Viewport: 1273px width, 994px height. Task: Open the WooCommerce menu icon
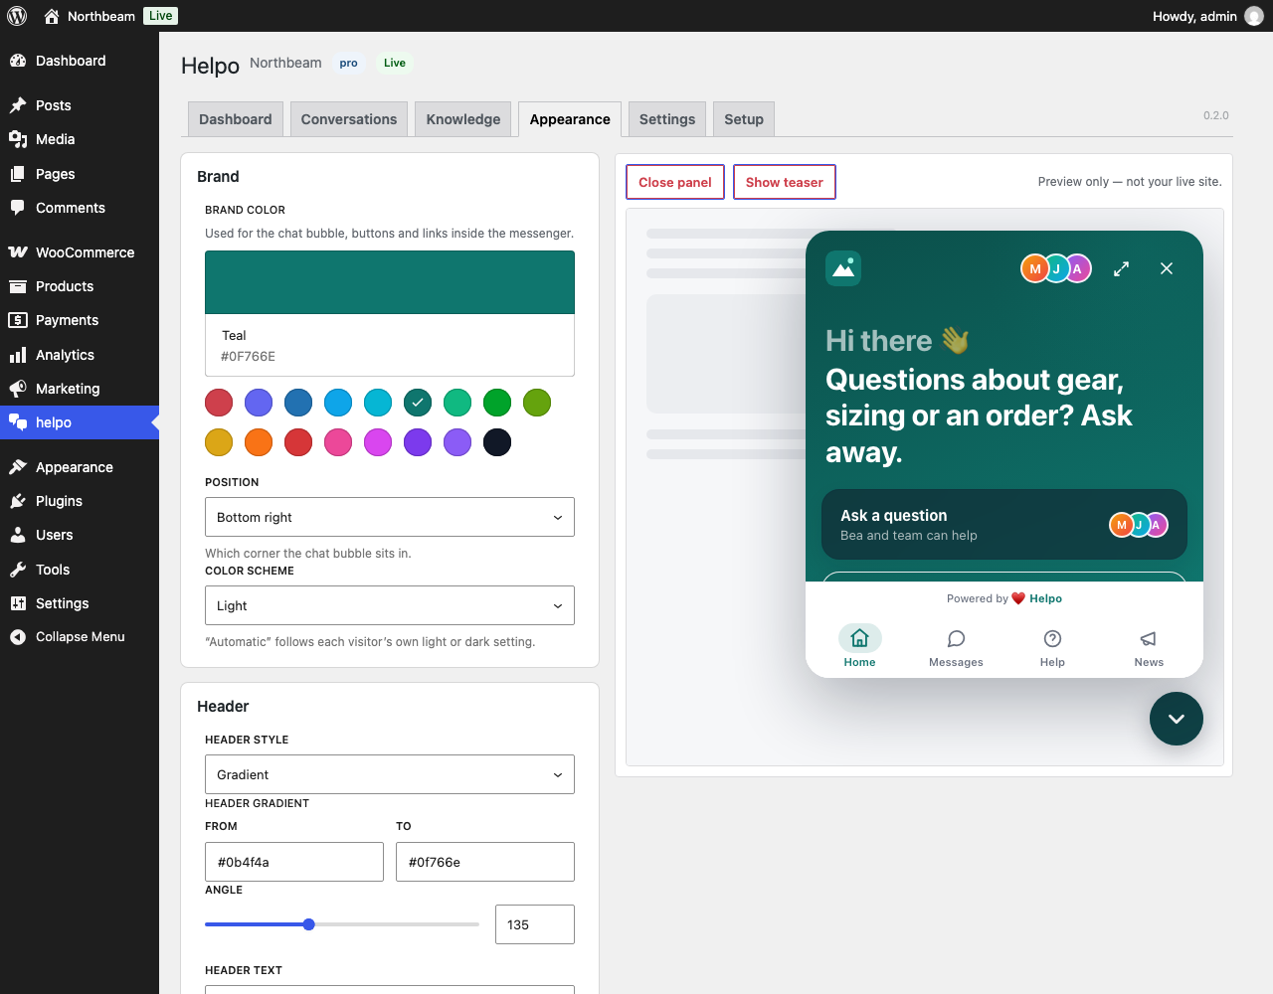point(18,252)
